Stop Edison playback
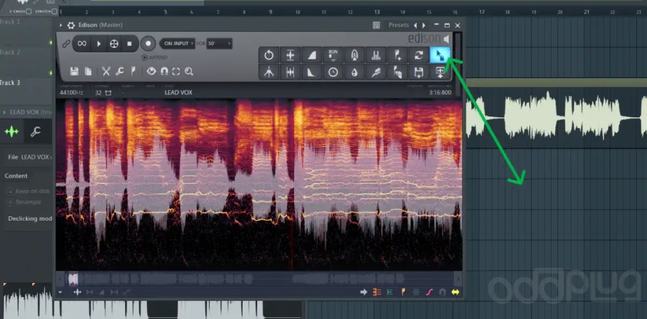This screenshot has height=319, width=647. (x=129, y=43)
